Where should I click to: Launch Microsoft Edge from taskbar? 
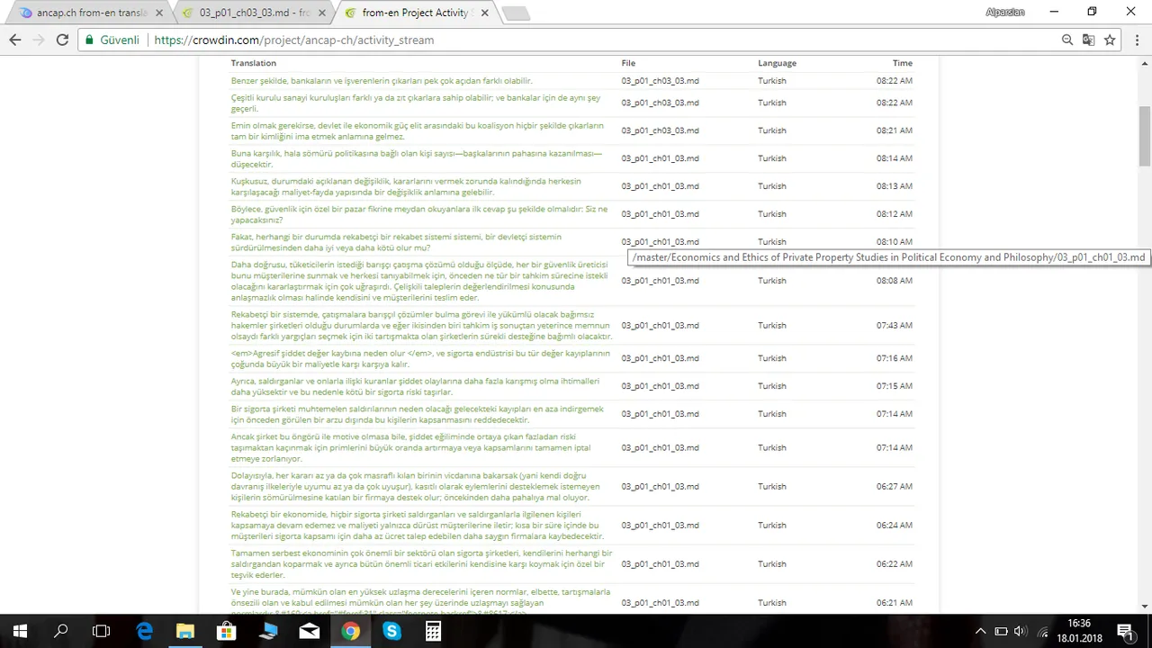[144, 631]
